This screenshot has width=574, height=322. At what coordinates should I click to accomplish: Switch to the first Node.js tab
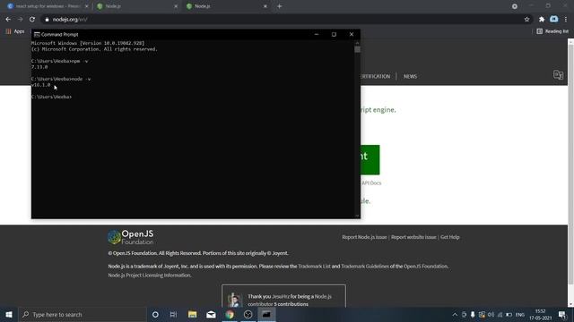pos(136,6)
